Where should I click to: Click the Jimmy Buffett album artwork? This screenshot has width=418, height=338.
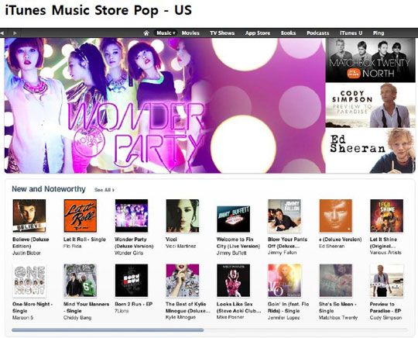[233, 219]
